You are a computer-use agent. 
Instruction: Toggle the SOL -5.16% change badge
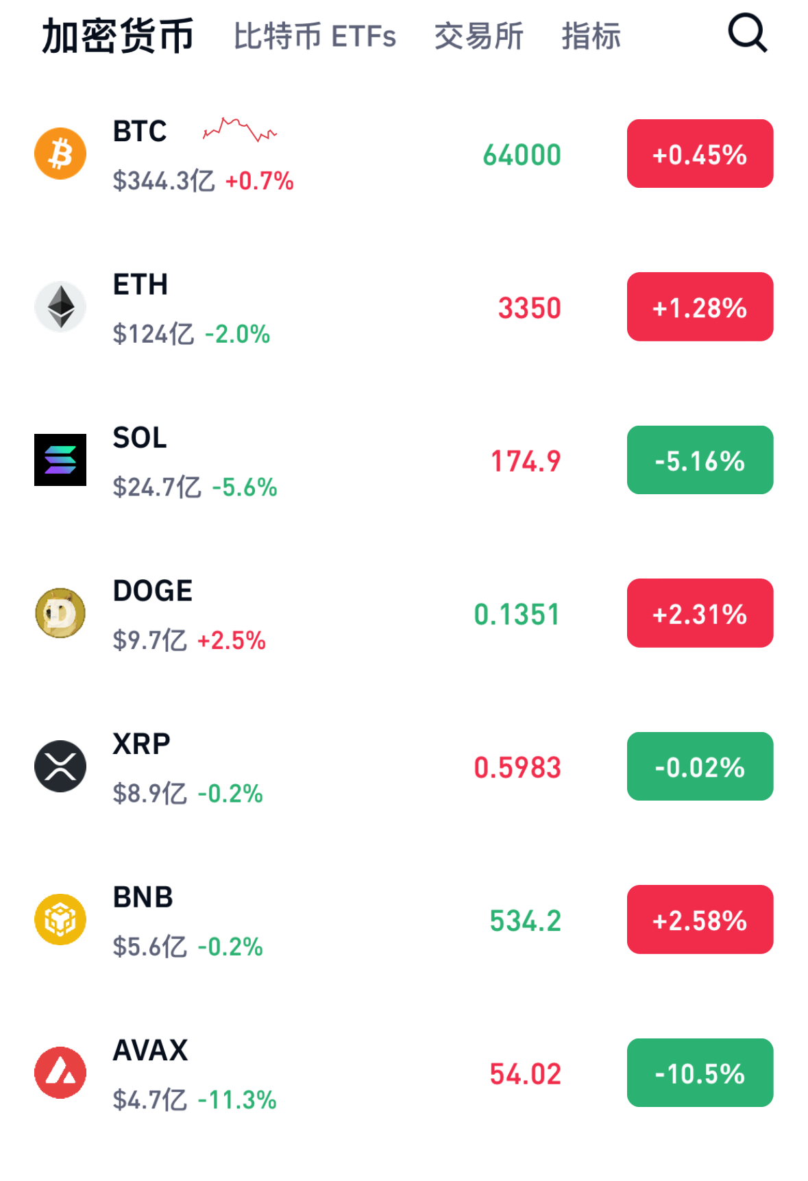(700, 460)
